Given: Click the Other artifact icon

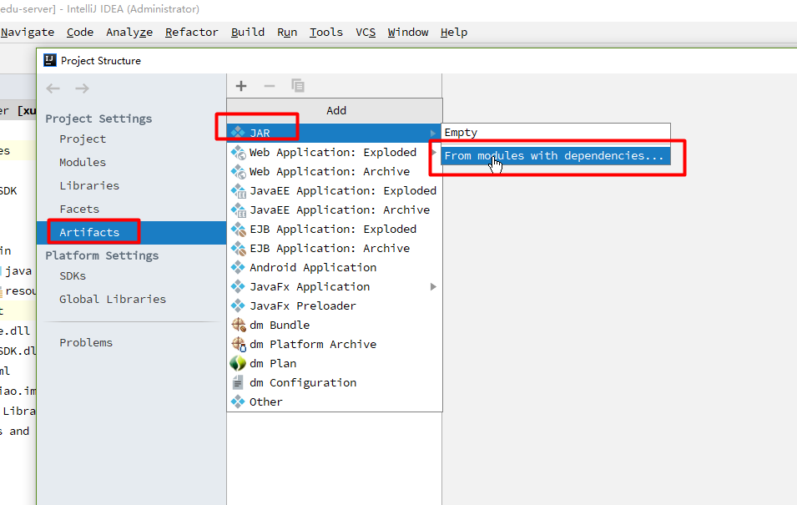Looking at the screenshot, I should tap(237, 401).
